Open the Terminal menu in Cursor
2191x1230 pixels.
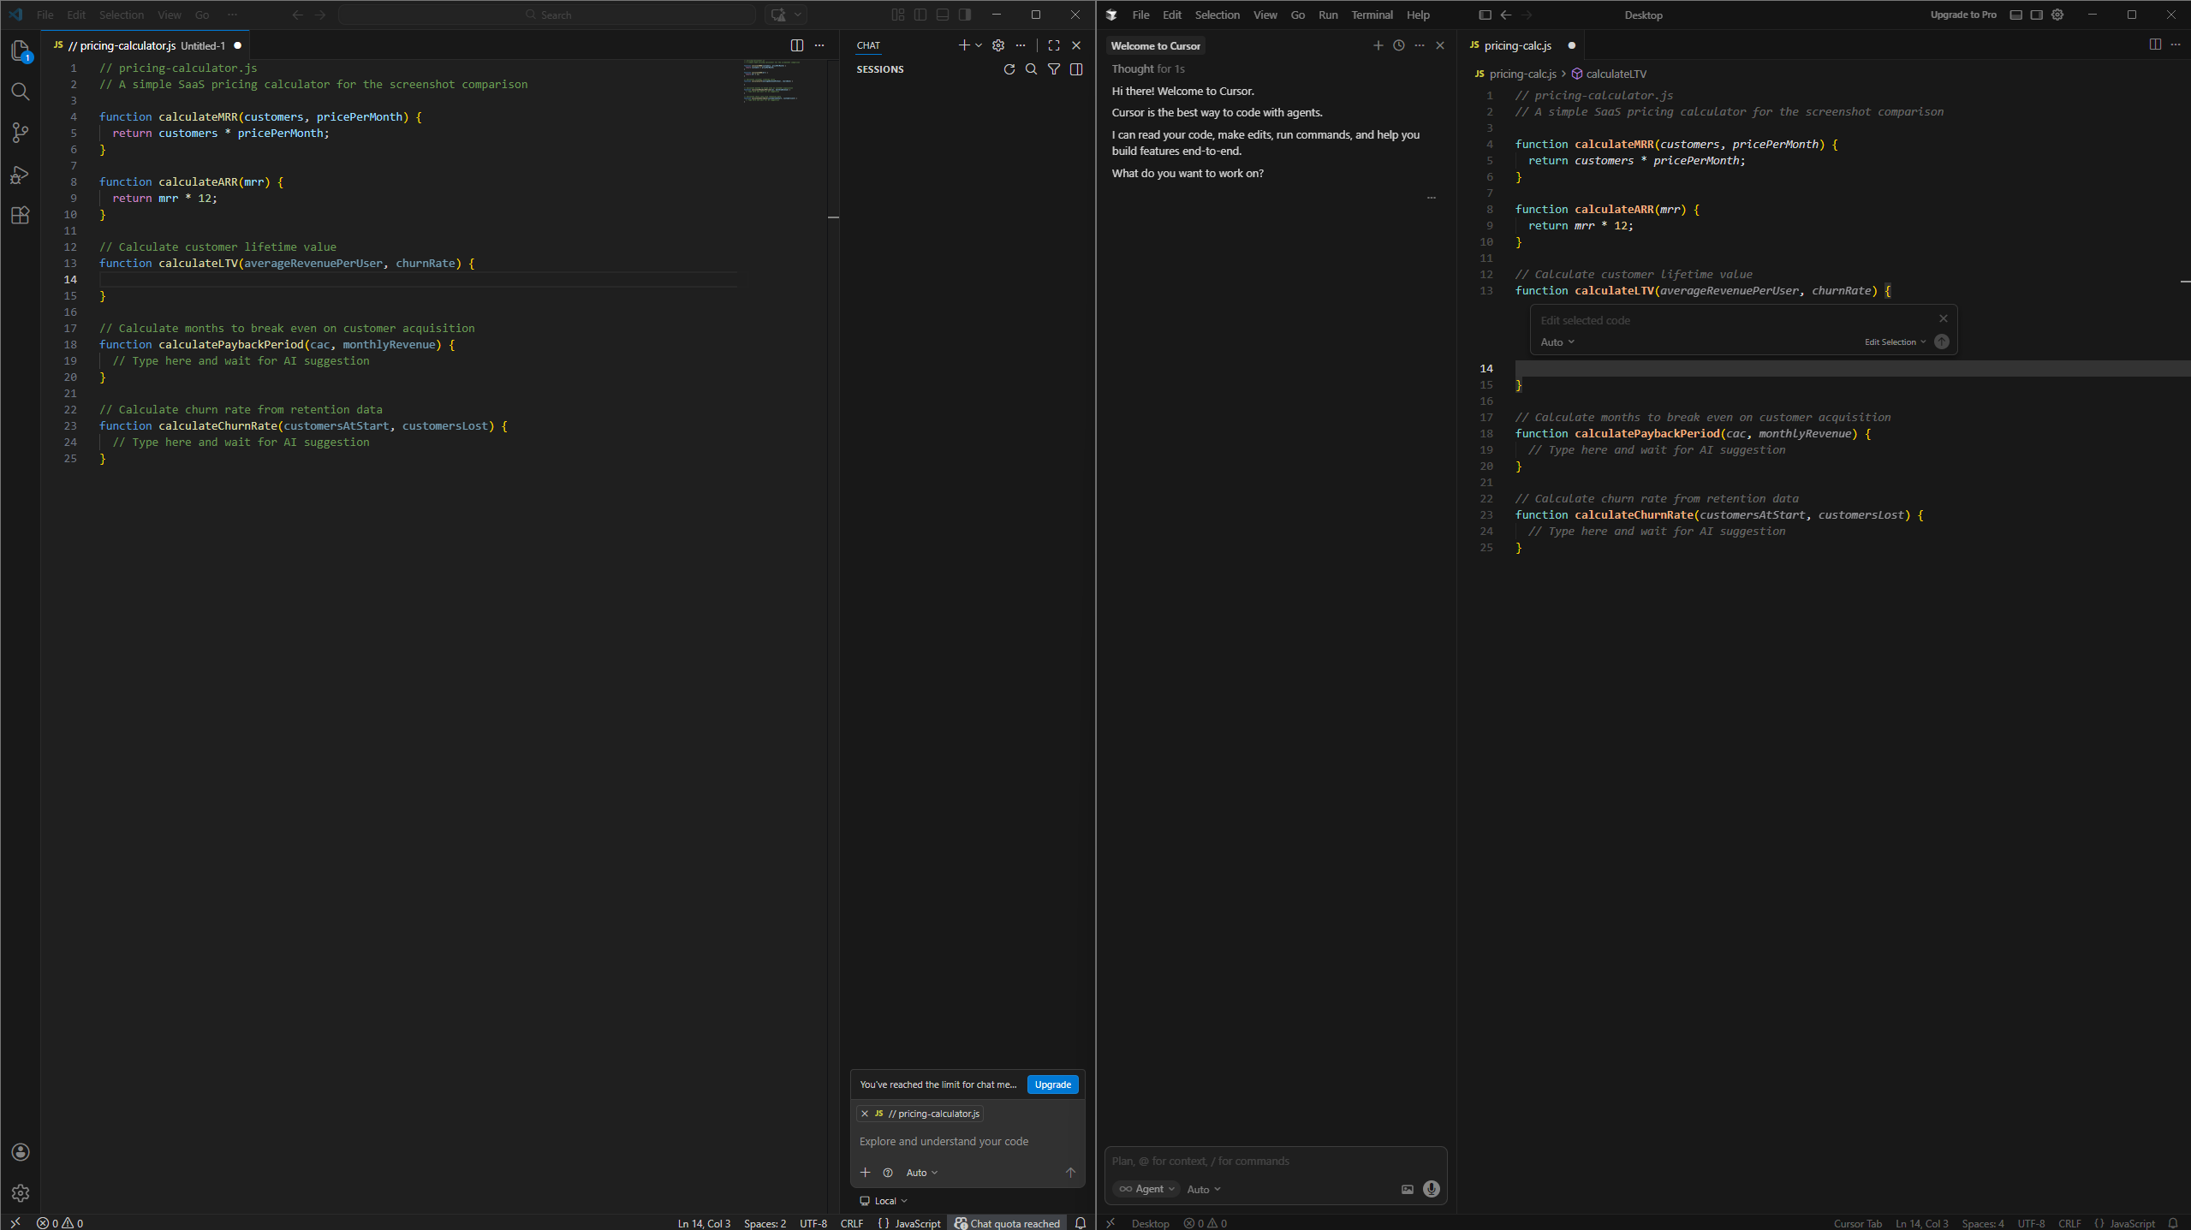1372,15
